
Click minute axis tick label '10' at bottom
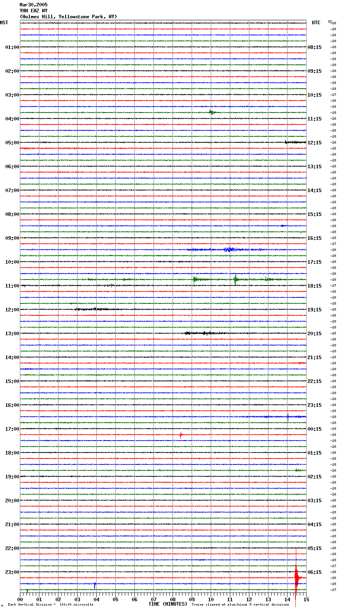211,599
